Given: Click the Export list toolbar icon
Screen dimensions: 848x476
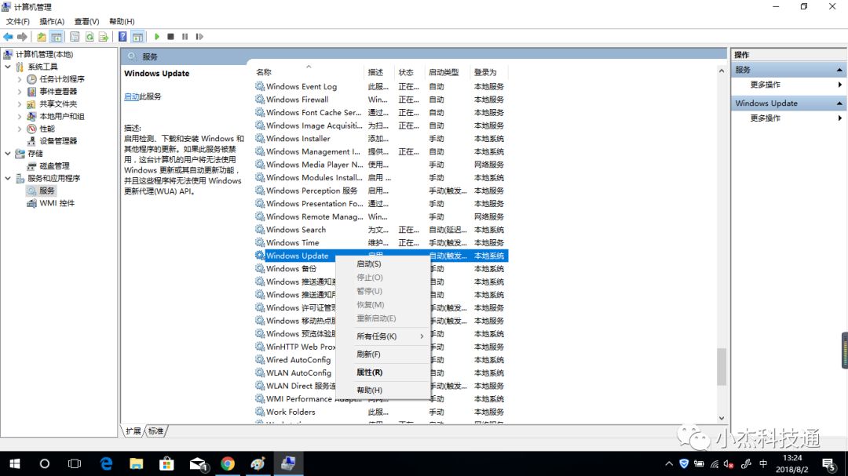Looking at the screenshot, I should pos(104,37).
